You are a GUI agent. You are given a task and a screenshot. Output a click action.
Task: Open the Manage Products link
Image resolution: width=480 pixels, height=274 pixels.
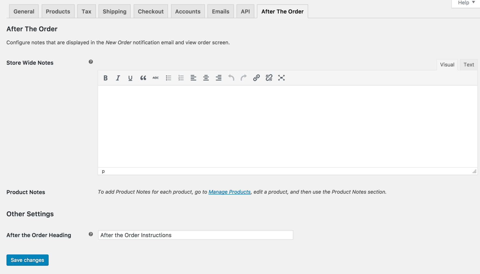229,192
